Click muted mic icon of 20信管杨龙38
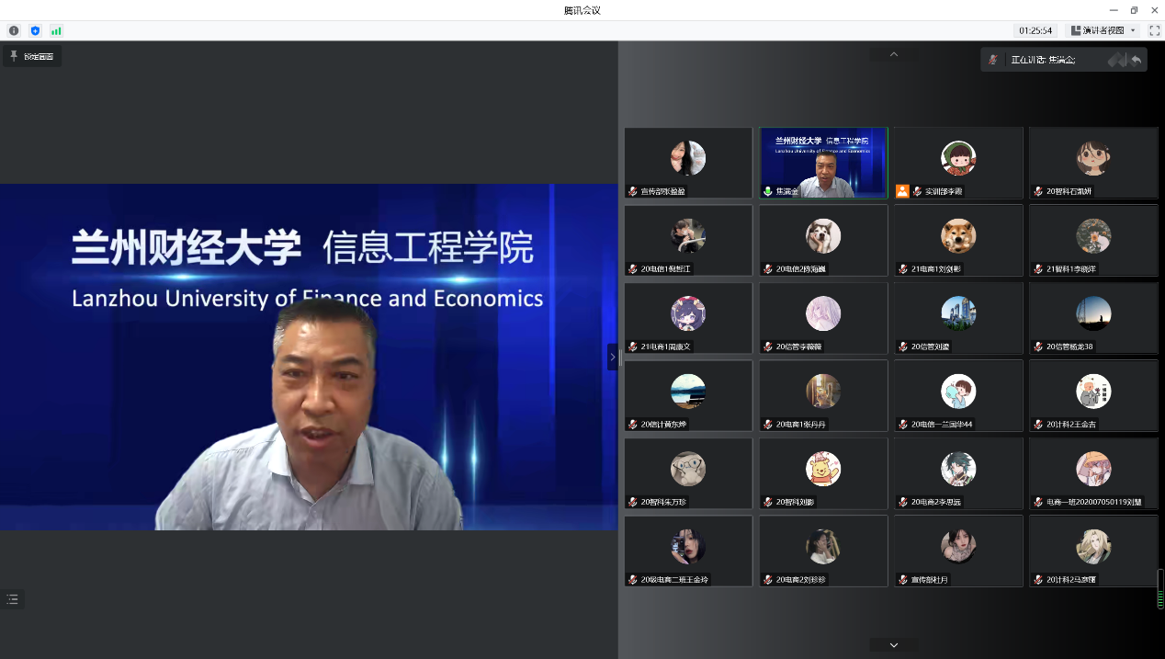The image size is (1165, 659). click(1038, 347)
